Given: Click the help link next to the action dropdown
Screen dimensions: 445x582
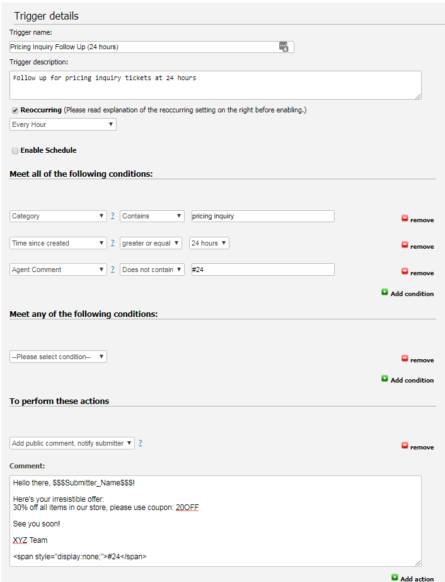Looking at the screenshot, I should tap(140, 442).
